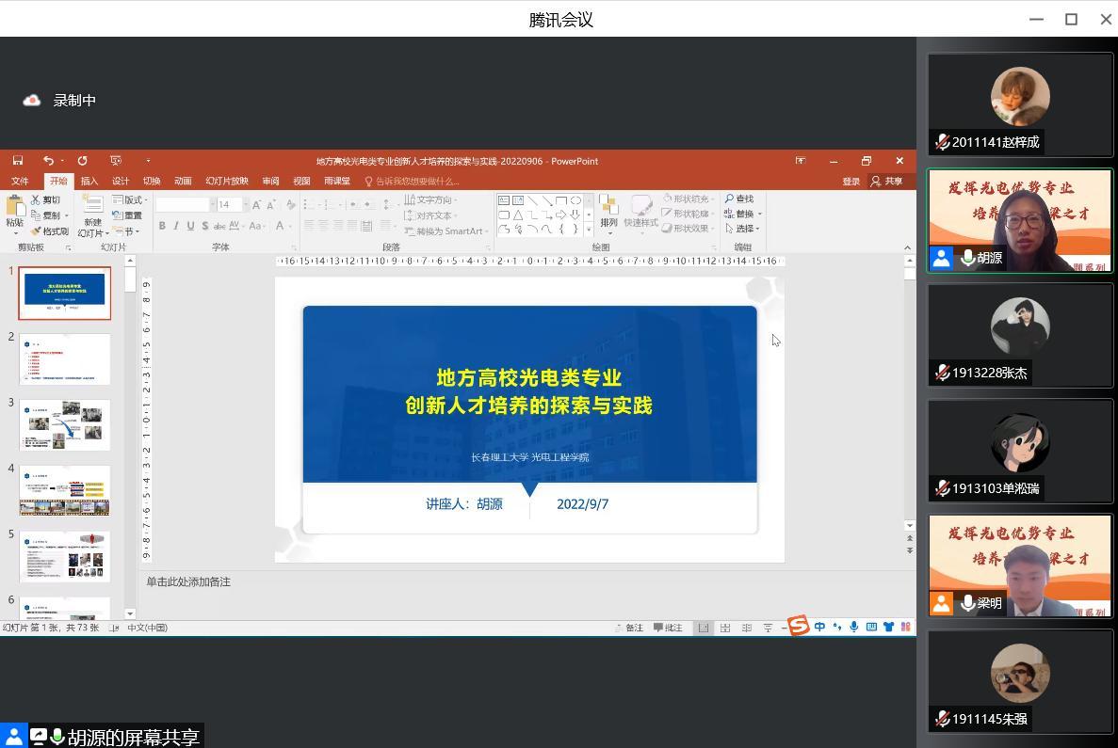Click the Save icon in quick access toolbar
Image resolution: width=1118 pixels, height=748 pixels.
[x=18, y=161]
